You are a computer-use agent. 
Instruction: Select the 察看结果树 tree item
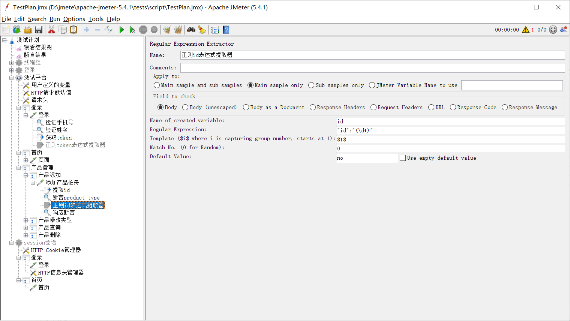click(x=38, y=47)
